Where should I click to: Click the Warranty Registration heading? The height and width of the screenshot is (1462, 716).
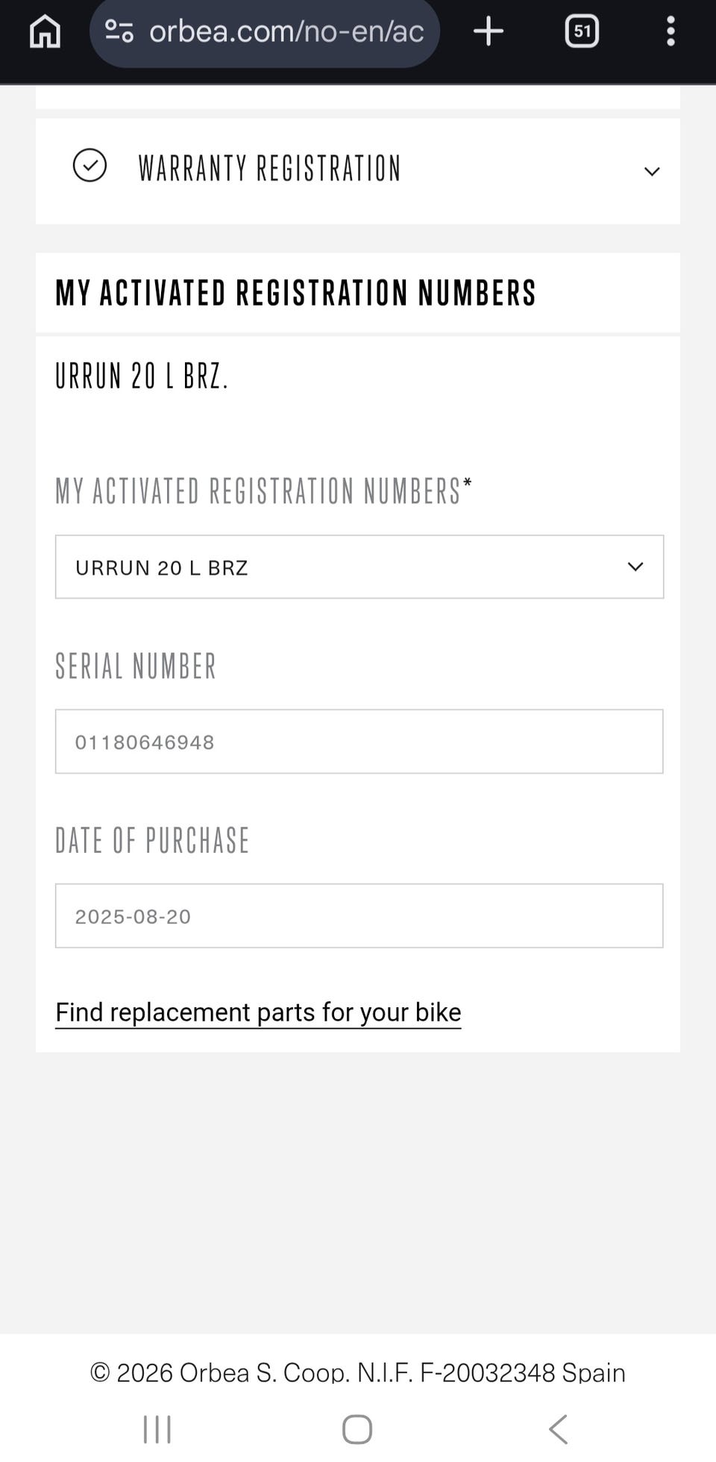click(x=269, y=168)
